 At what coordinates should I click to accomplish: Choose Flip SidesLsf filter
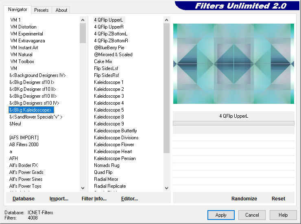tap(106, 68)
